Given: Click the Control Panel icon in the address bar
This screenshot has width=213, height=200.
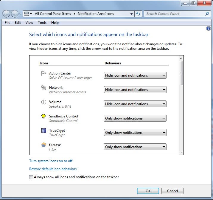Looking at the screenshot, I should 26,14.
